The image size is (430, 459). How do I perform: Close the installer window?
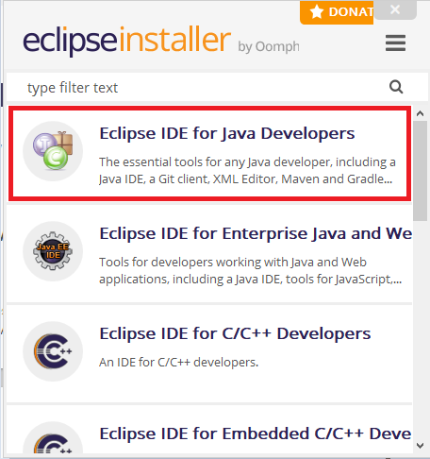coord(395,9)
